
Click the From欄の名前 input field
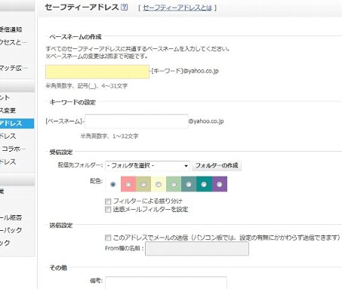pos(197,249)
